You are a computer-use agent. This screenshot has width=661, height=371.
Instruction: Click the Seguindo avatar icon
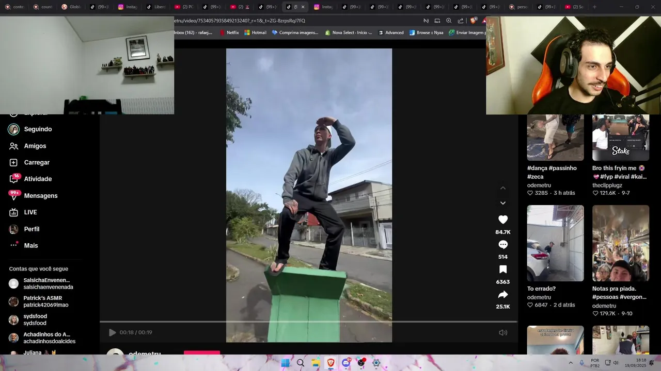point(13,129)
